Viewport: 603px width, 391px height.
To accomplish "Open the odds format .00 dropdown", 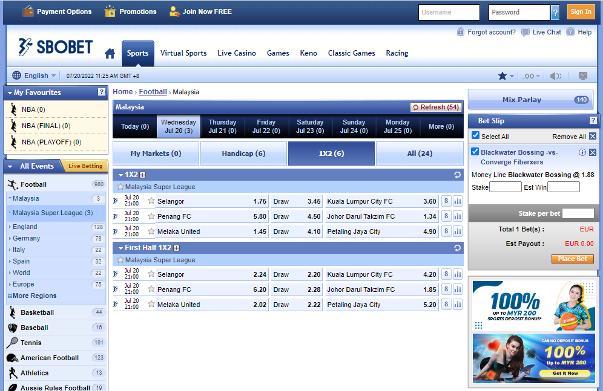I will [532, 76].
